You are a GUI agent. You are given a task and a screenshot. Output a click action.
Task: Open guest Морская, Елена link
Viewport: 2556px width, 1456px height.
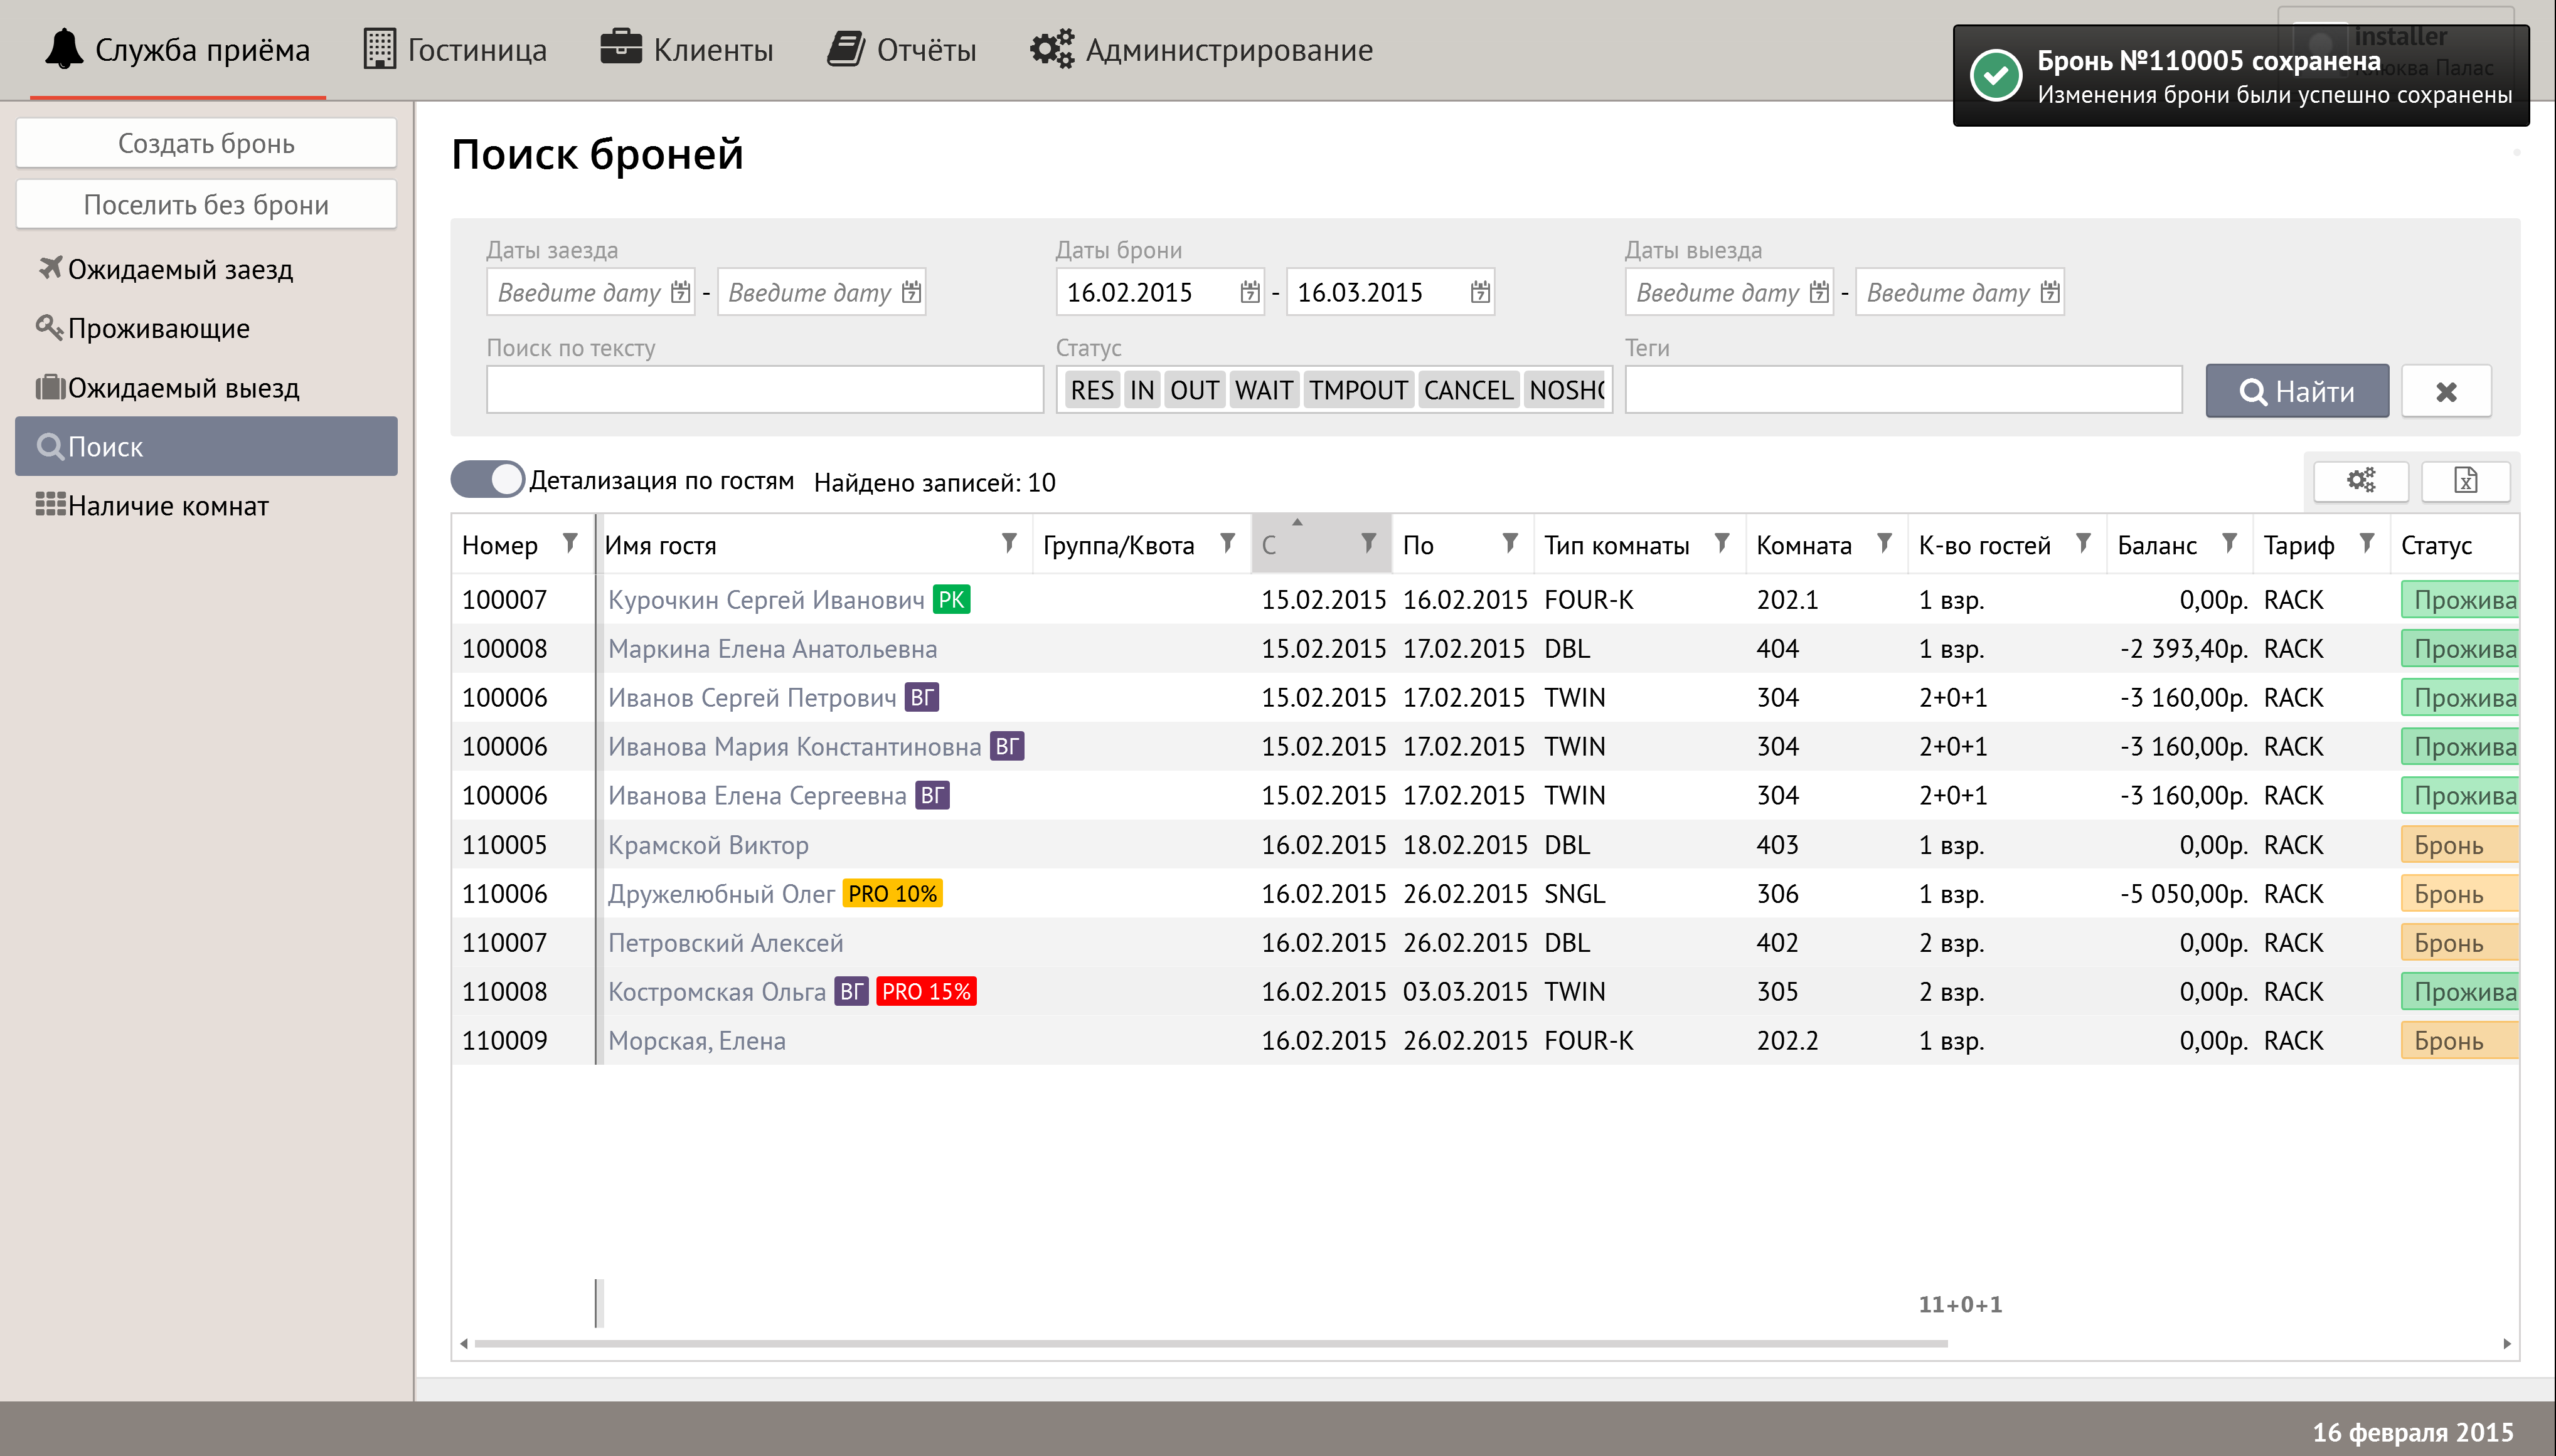click(x=697, y=1040)
